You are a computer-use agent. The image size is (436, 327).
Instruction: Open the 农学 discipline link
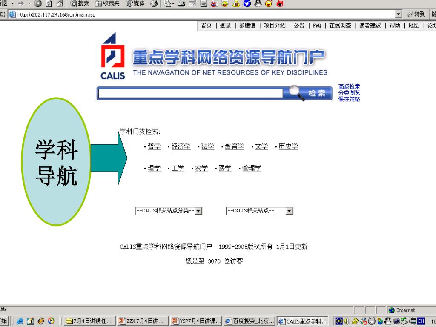201,168
